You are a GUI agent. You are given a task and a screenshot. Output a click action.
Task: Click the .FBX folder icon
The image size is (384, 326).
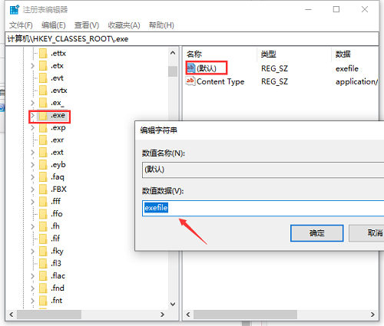click(43, 189)
